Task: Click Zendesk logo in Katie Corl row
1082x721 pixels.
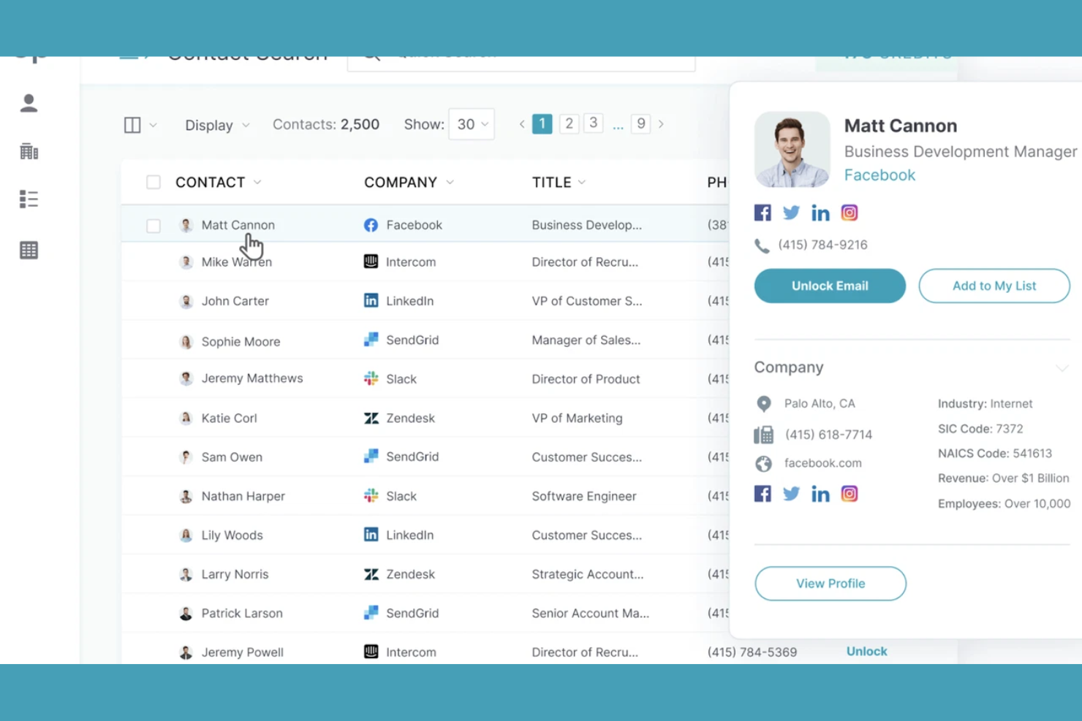Action: (371, 418)
